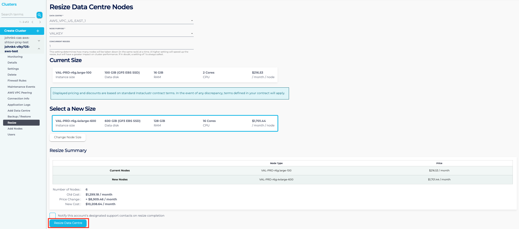
Task: Collapse johnk4-vlky725-aws-test cluster
Action: click(x=39, y=49)
